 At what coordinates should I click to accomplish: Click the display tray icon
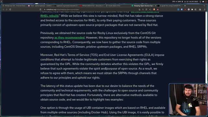(x=200, y=2)
